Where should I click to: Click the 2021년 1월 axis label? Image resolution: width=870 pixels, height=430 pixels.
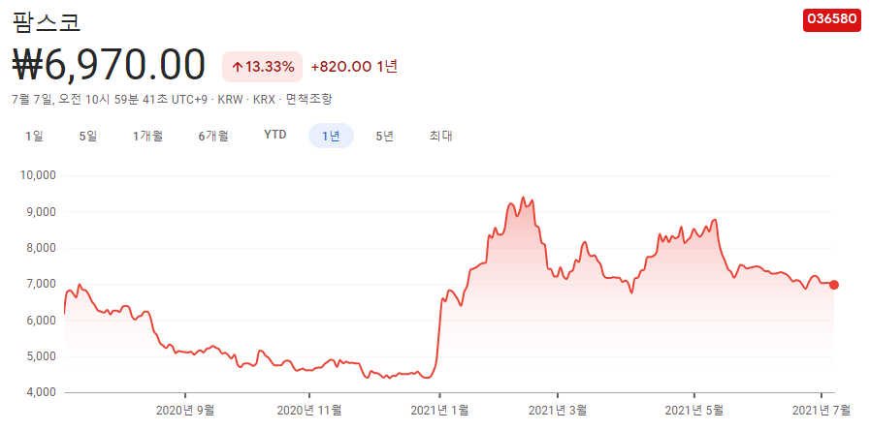tap(439, 411)
